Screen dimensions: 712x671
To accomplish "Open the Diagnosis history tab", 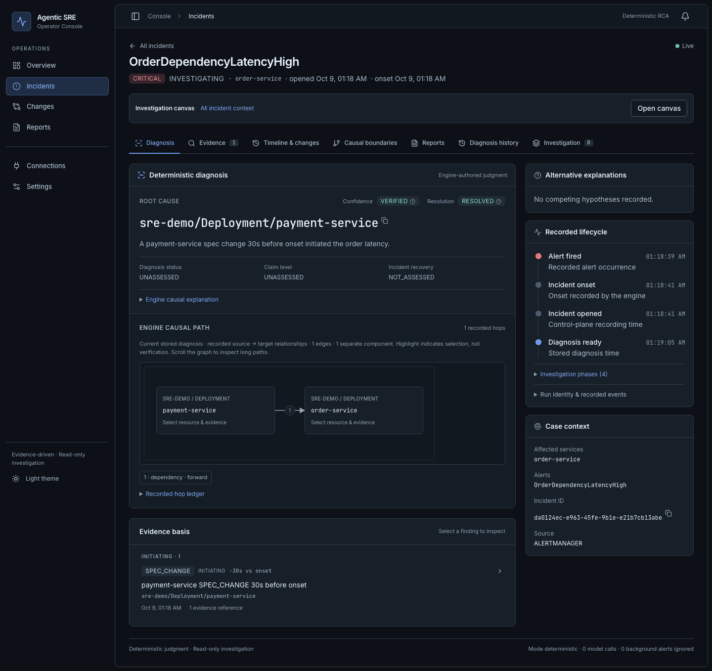I will pyautogui.click(x=489, y=143).
